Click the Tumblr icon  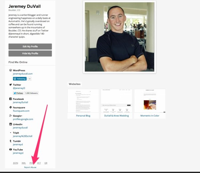coord(11,141)
